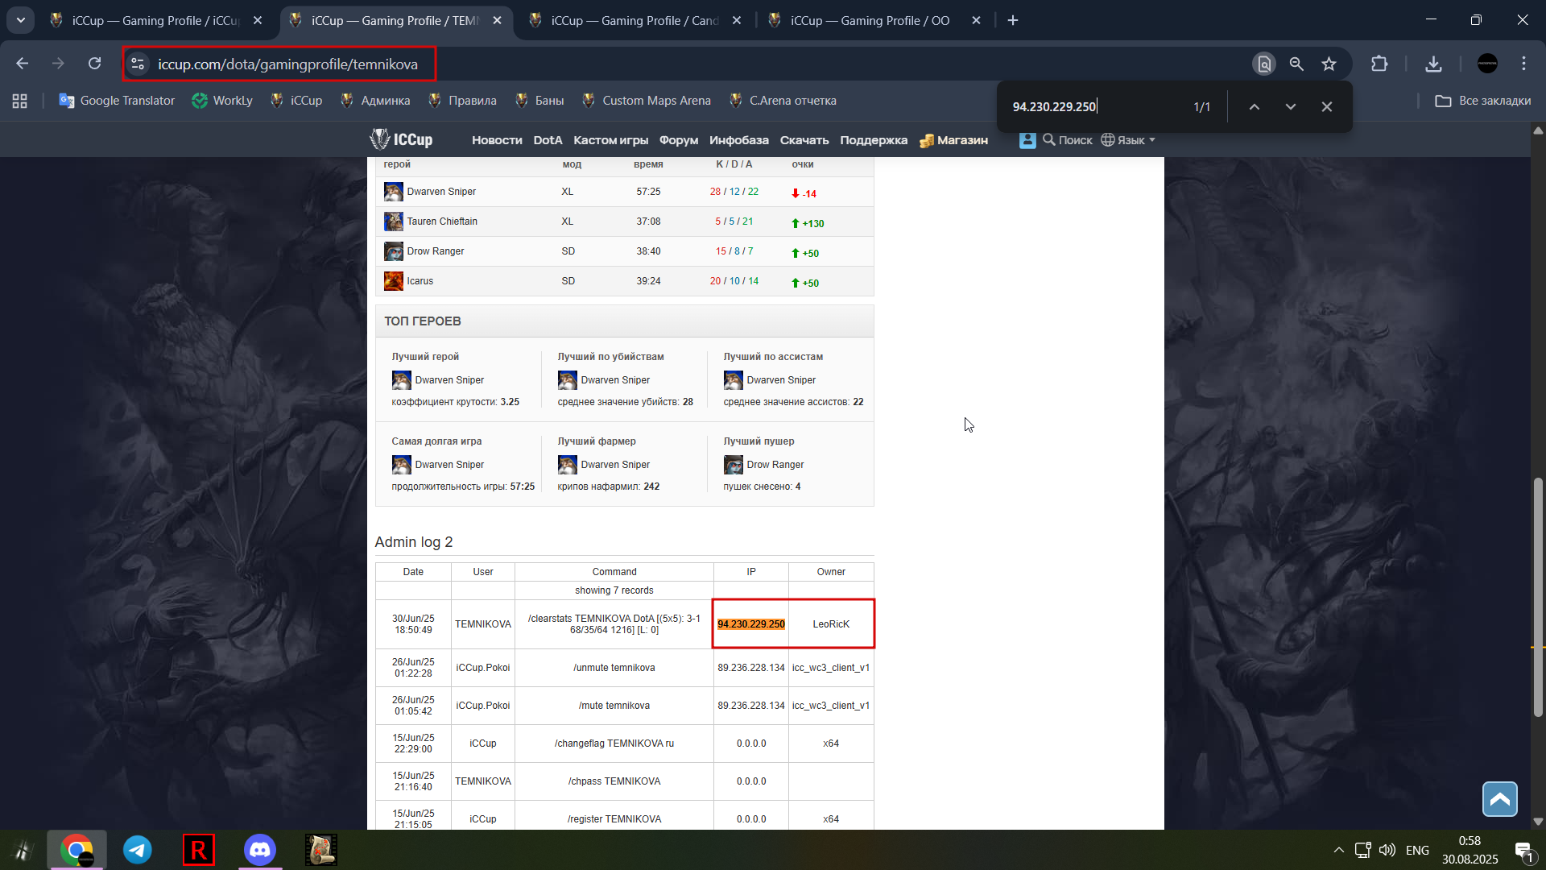Click the find-in-page text field
1546x870 pixels.
[x=1095, y=106]
